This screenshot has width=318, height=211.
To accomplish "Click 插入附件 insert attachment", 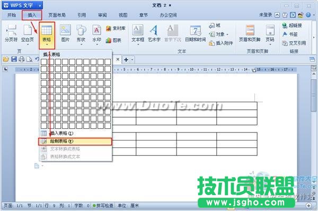I will [221, 43].
